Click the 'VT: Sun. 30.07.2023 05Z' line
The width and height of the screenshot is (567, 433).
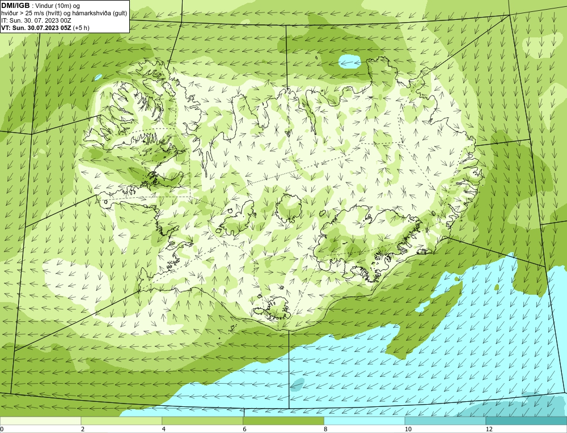pyautogui.click(x=36, y=28)
